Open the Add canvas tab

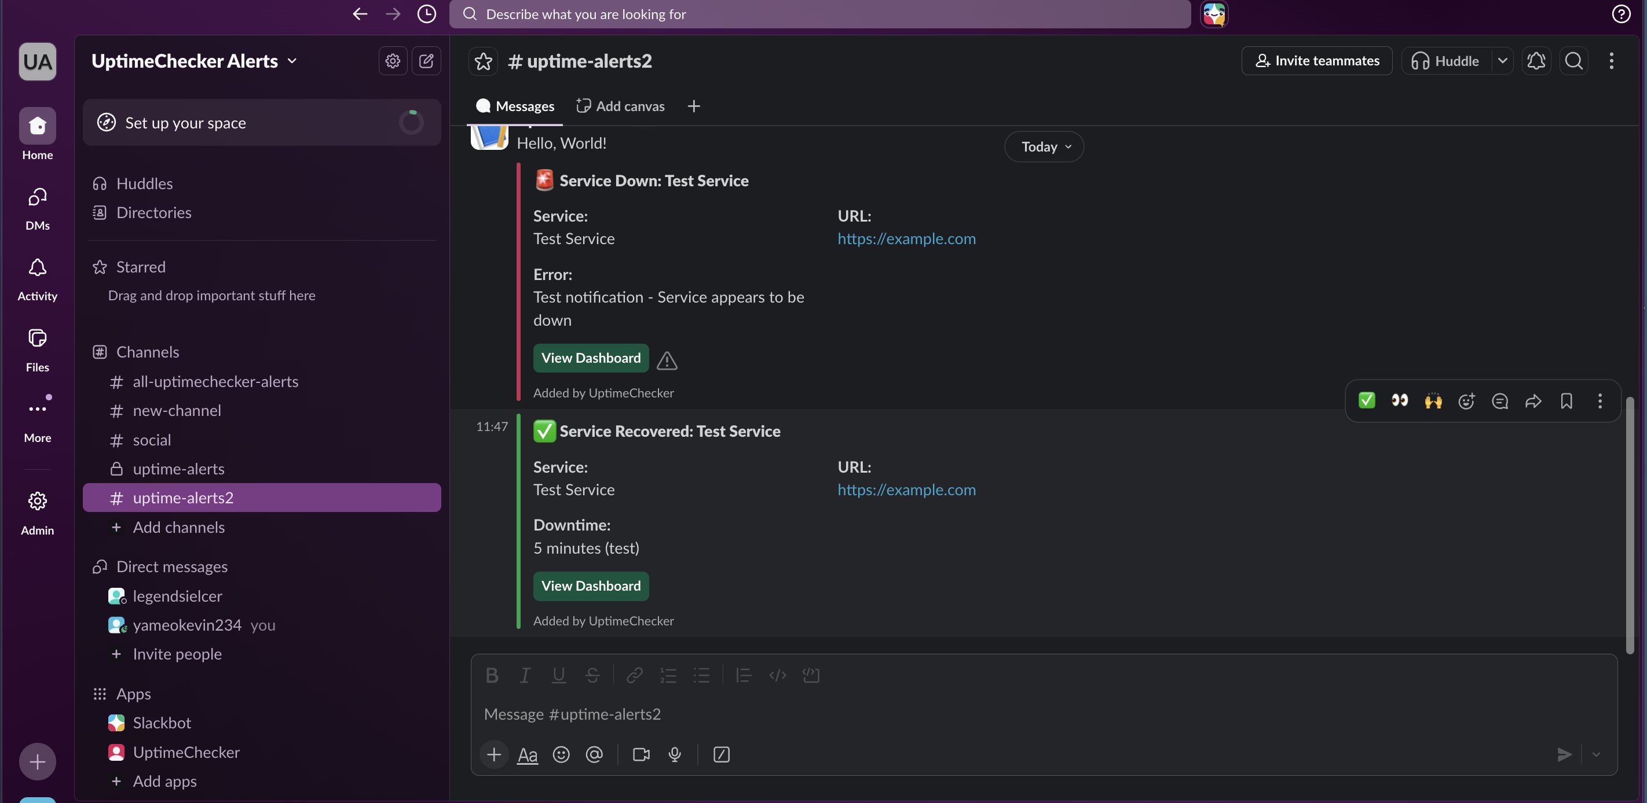click(x=620, y=106)
